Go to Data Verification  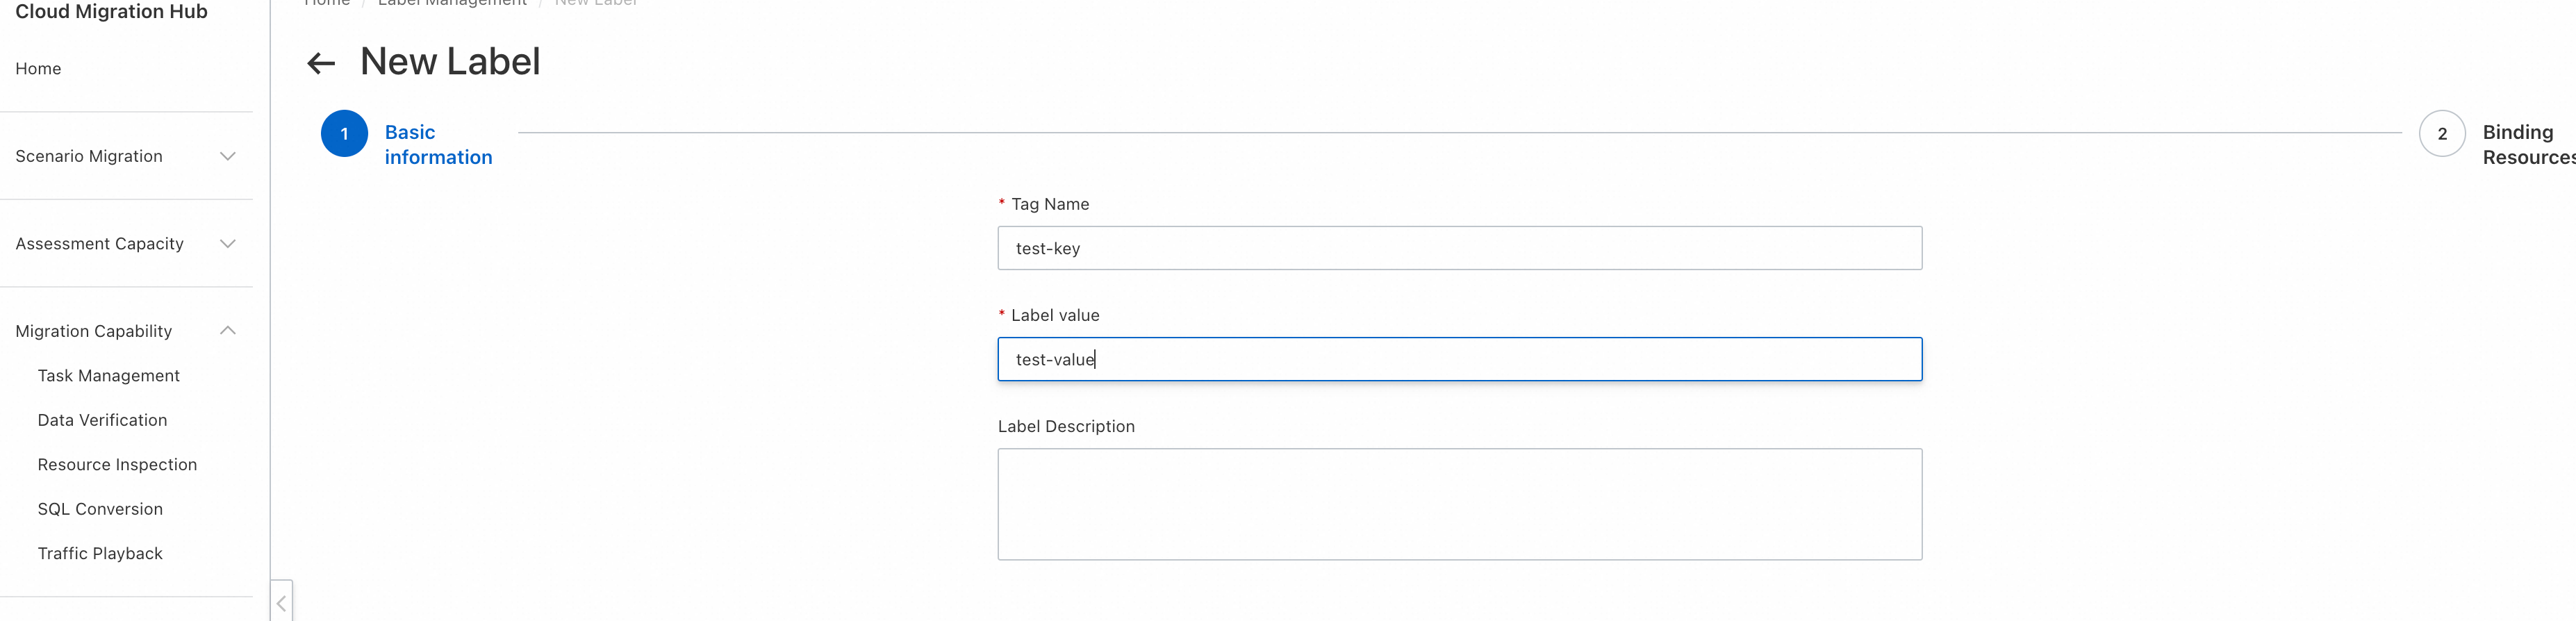coord(102,420)
